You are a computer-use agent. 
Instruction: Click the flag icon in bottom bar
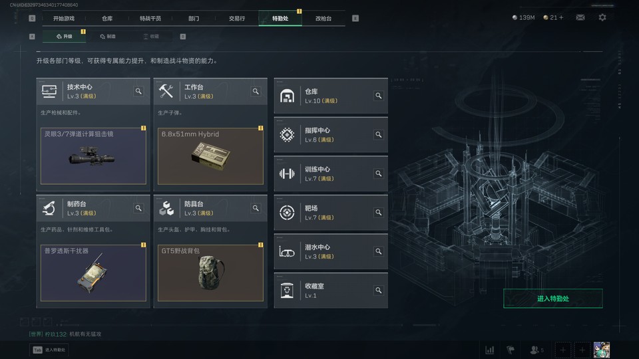tap(511, 350)
